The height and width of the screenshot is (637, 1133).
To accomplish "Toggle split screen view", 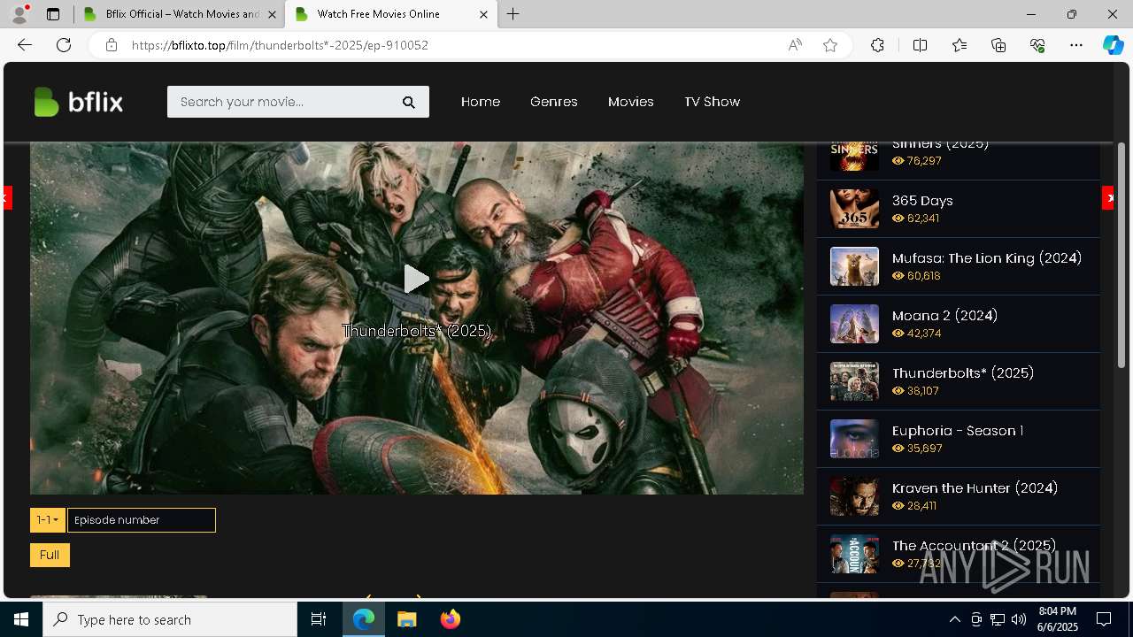I will [x=920, y=45].
